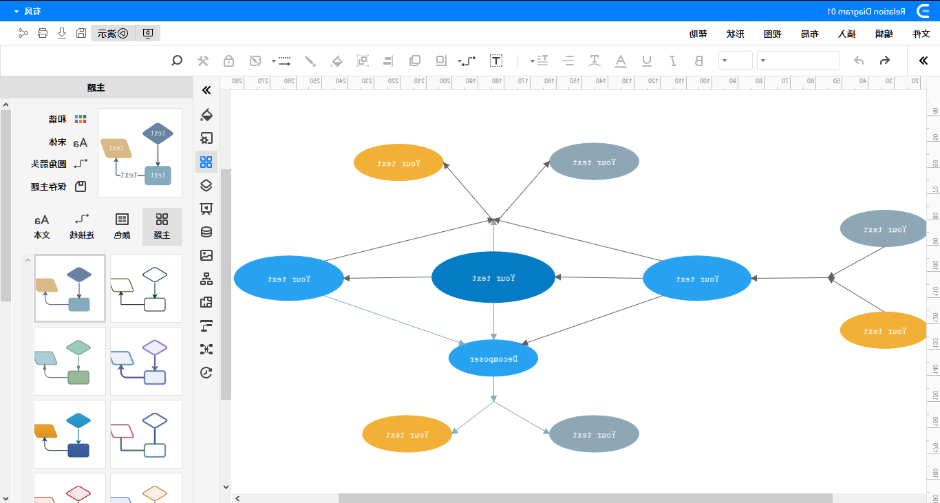Open the font family dropdown
The width and height of the screenshot is (940, 503).
[798, 61]
